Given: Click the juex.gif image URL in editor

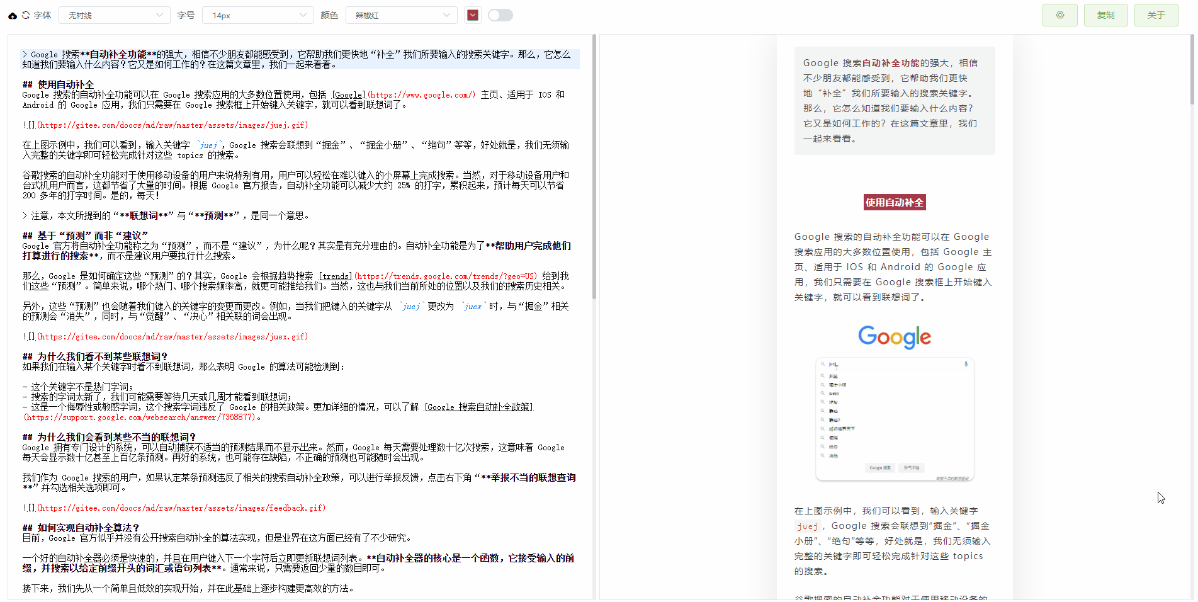Looking at the screenshot, I should coord(172,337).
